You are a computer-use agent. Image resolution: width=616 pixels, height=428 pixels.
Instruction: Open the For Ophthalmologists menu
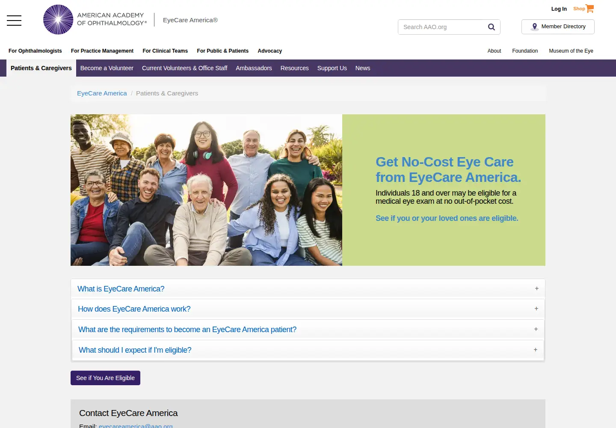(35, 51)
